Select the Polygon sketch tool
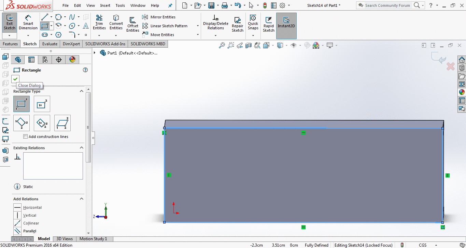Image resolution: width=466 pixels, height=248 pixels. pyautogui.click(x=58, y=35)
